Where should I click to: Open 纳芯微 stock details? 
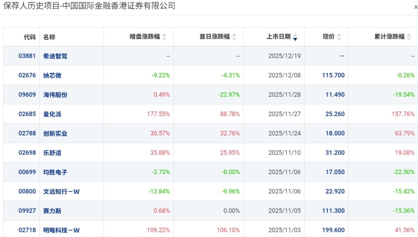(52, 75)
